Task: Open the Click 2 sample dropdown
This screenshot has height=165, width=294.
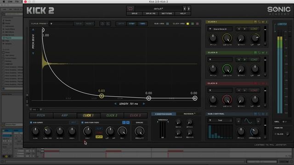Action: [x=220, y=60]
